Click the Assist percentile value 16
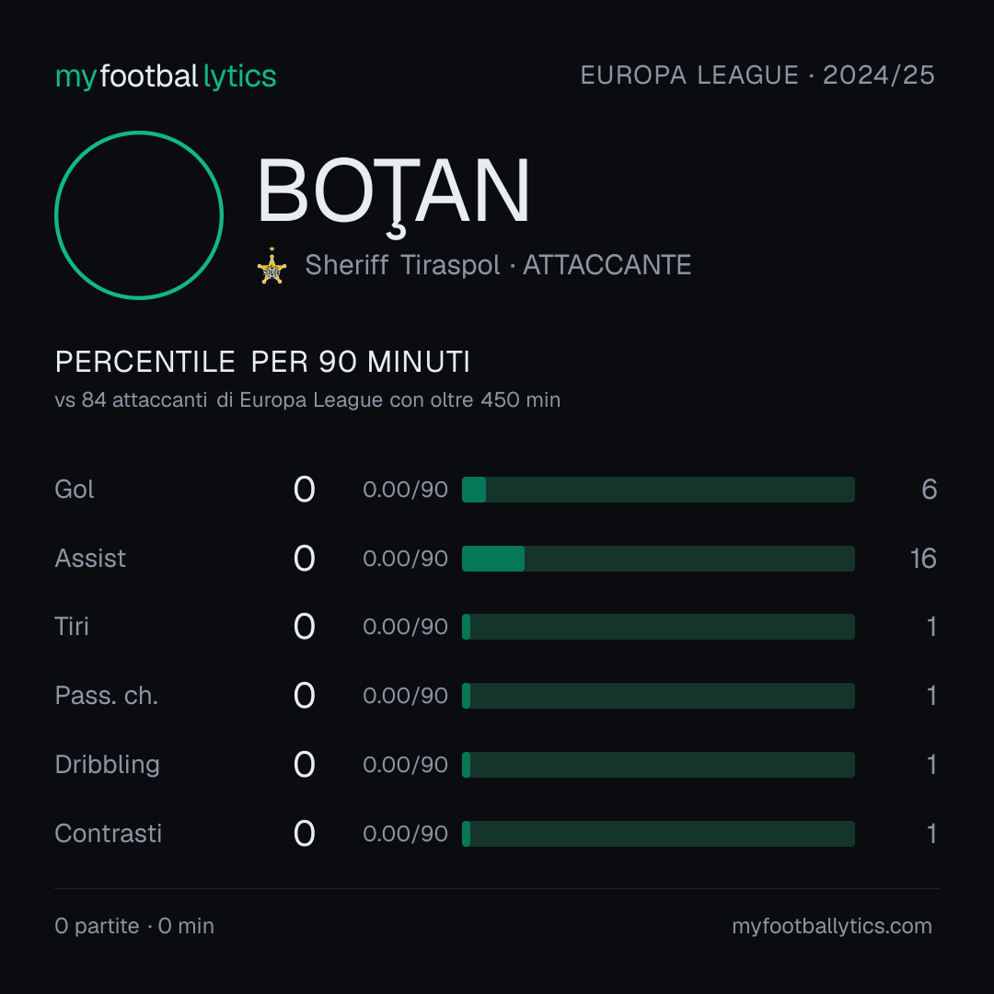This screenshot has height=994, width=994. (923, 559)
